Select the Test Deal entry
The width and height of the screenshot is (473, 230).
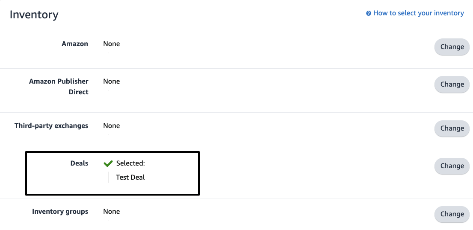point(130,178)
